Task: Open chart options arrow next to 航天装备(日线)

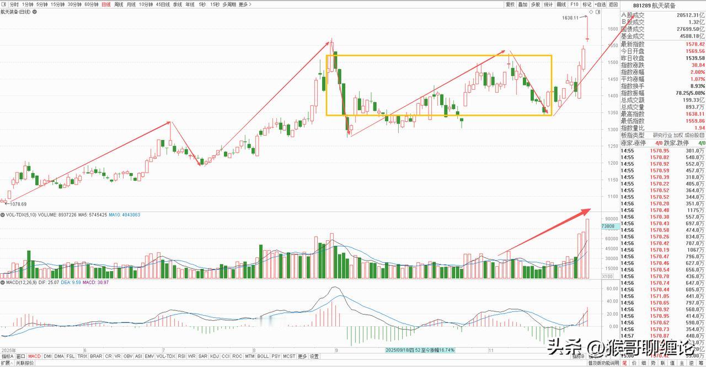Action: 35,12
